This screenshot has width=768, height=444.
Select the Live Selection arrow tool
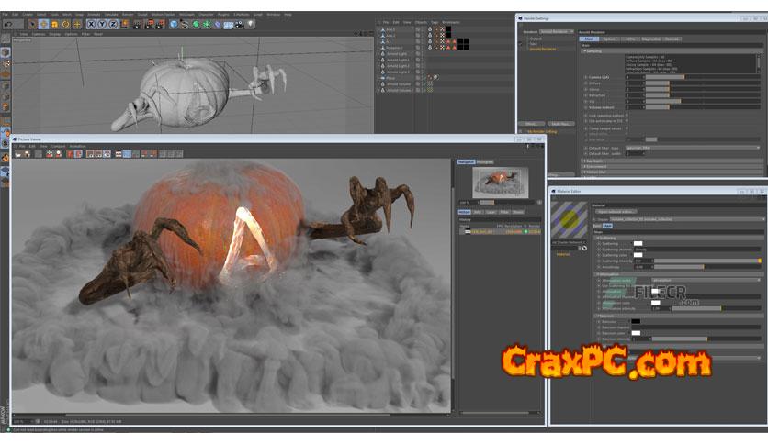point(32,24)
